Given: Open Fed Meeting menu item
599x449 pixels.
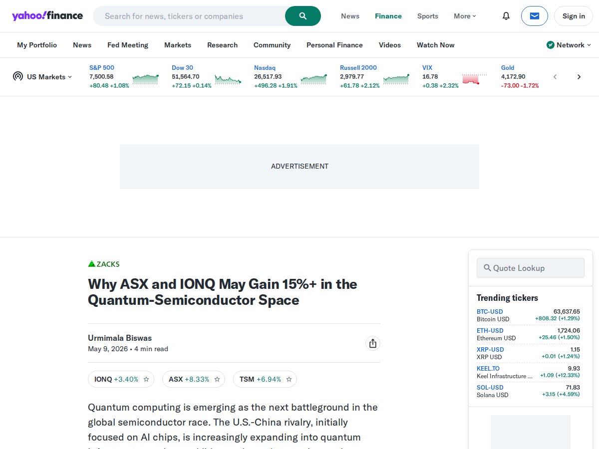Looking at the screenshot, I should click(x=128, y=45).
